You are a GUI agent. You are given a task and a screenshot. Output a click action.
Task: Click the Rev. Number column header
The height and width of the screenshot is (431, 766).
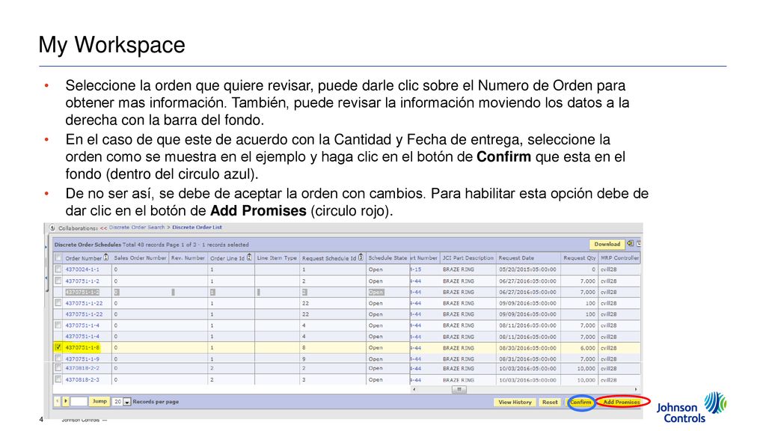pos(188,257)
